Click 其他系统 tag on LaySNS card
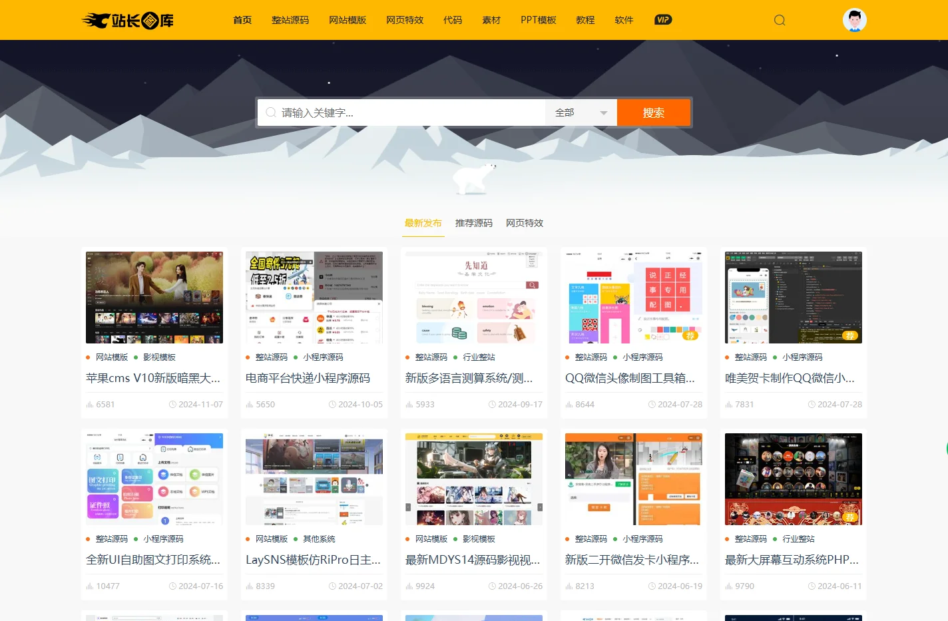The image size is (948, 621). tap(319, 539)
